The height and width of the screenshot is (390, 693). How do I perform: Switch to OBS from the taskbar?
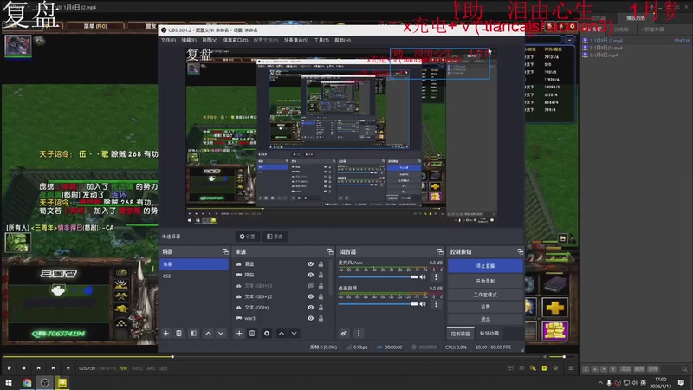[x=45, y=382]
